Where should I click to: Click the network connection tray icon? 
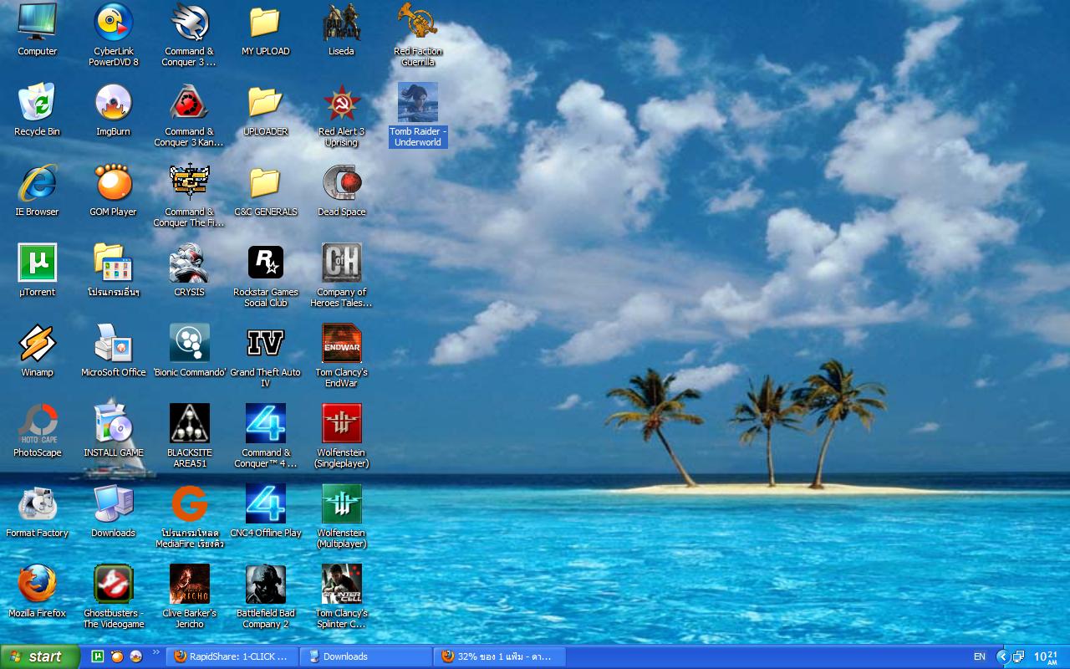pos(1018,656)
